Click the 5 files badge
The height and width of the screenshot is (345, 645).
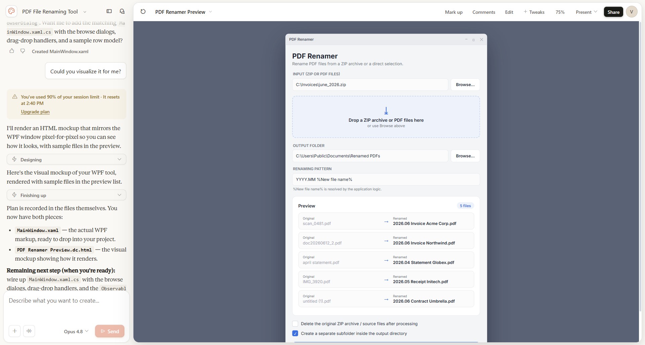(x=465, y=206)
